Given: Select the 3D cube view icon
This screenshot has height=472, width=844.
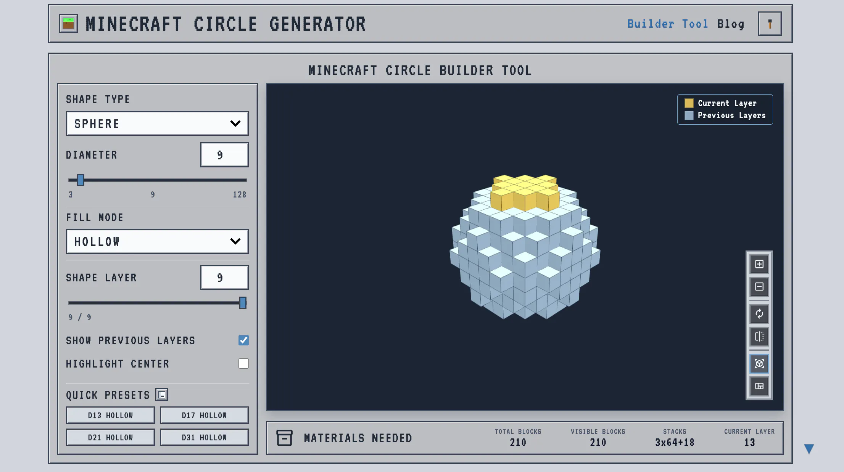Looking at the screenshot, I should (x=759, y=364).
